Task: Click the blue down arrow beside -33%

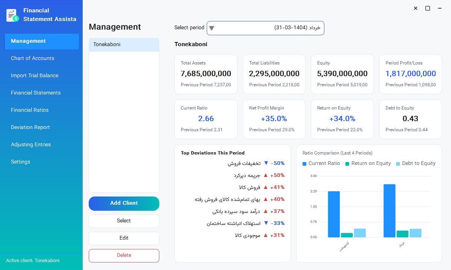Action: click(266, 223)
